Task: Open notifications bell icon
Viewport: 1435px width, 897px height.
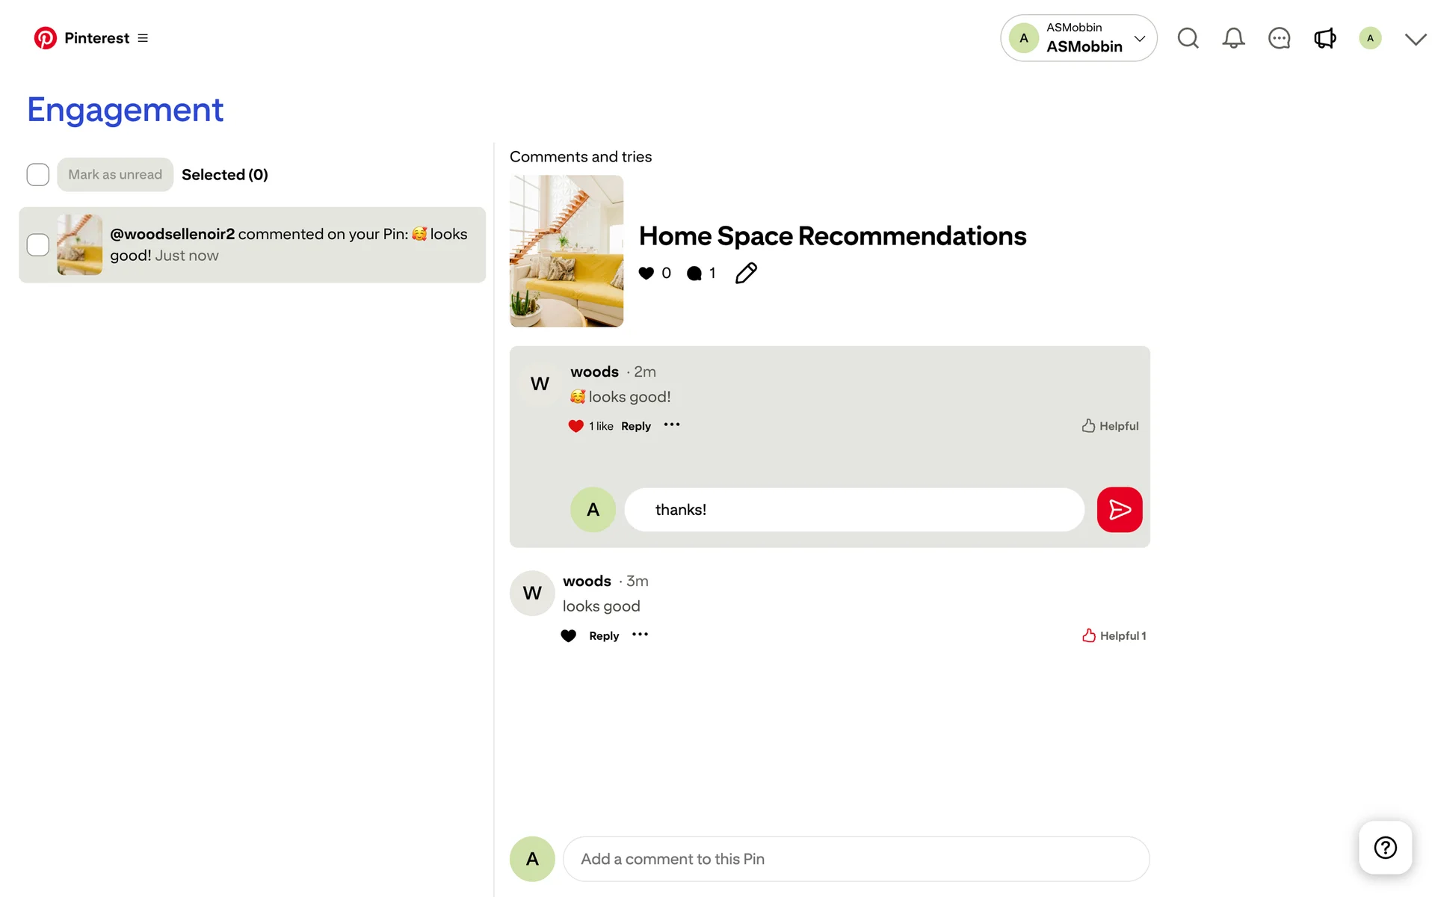Action: point(1233,38)
